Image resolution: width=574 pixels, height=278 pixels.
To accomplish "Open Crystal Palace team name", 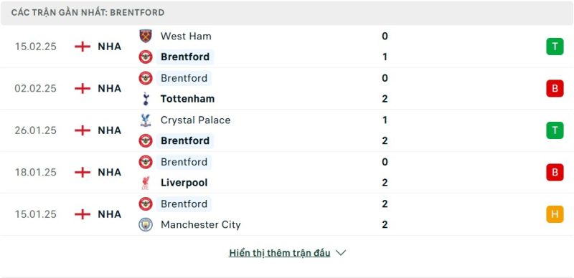I will pos(195,120).
